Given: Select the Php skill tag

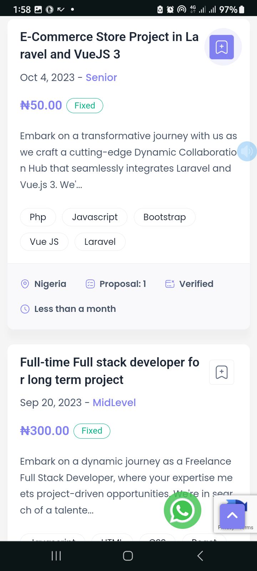Looking at the screenshot, I should tap(38, 217).
